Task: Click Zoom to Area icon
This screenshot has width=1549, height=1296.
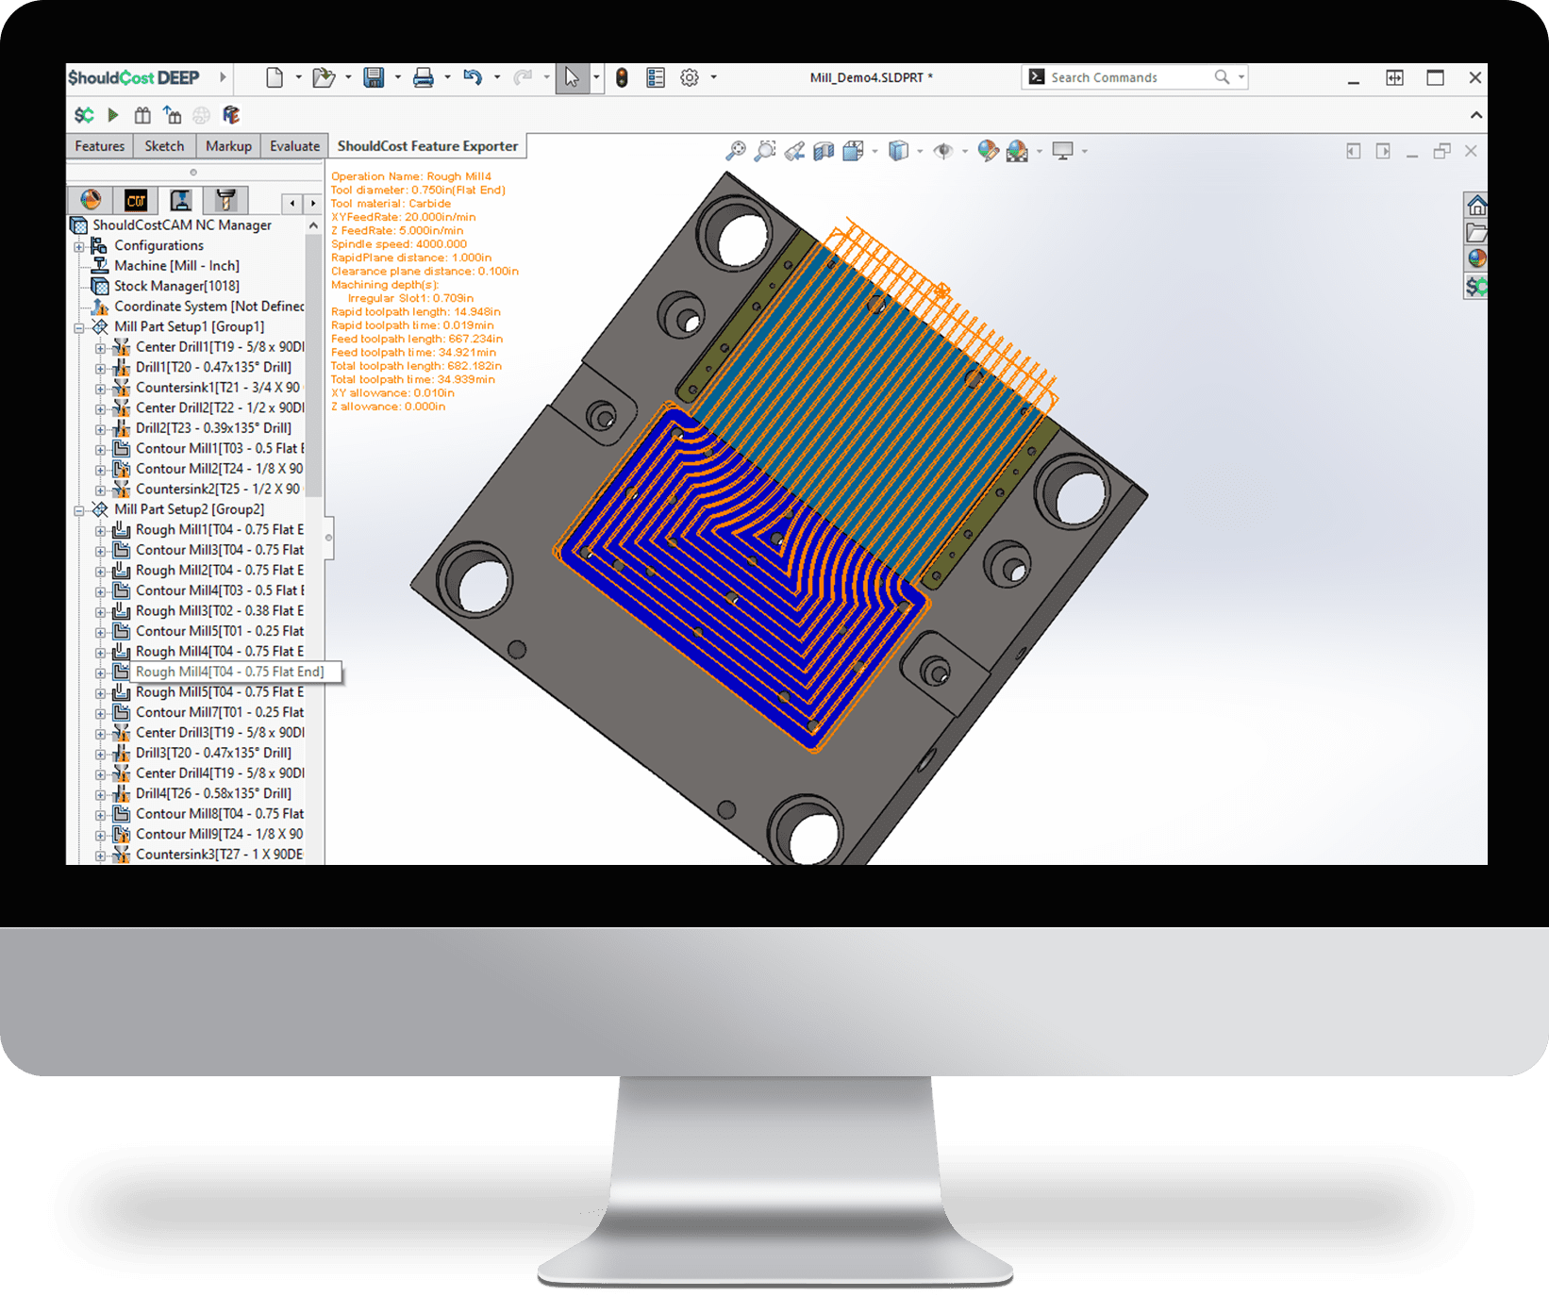Action: click(x=766, y=151)
